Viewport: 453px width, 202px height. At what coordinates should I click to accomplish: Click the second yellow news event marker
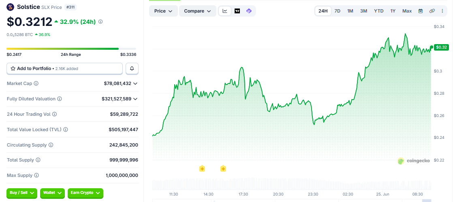(x=223, y=168)
